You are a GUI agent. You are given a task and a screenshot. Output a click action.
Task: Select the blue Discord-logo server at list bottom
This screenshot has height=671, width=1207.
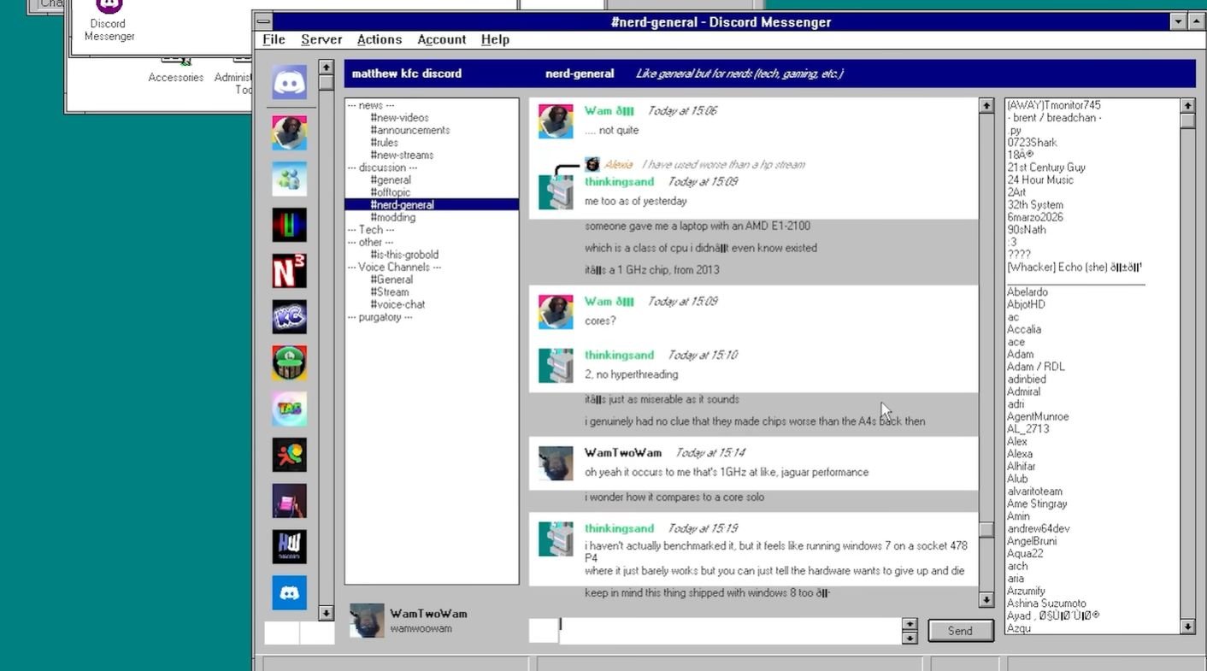tap(289, 592)
